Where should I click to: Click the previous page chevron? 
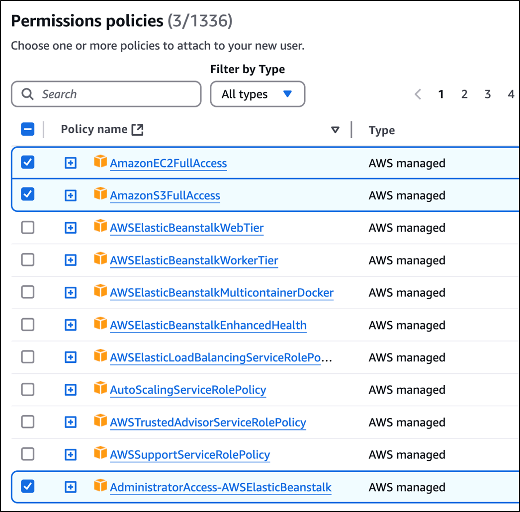[x=418, y=94]
